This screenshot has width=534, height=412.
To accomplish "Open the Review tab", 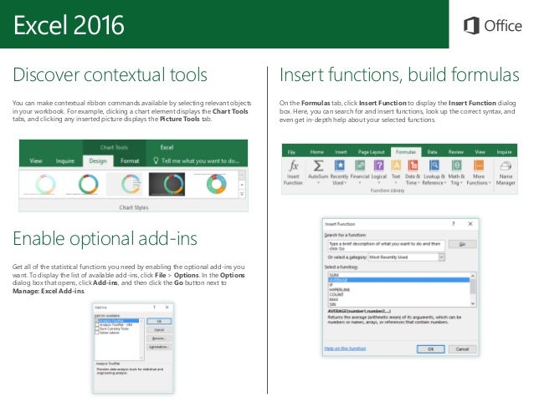I will pyautogui.click(x=455, y=152).
